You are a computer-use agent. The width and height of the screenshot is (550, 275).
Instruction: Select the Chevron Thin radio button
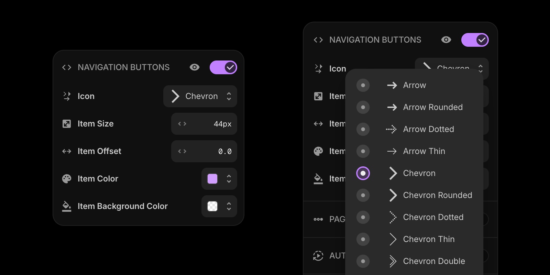[x=363, y=239]
